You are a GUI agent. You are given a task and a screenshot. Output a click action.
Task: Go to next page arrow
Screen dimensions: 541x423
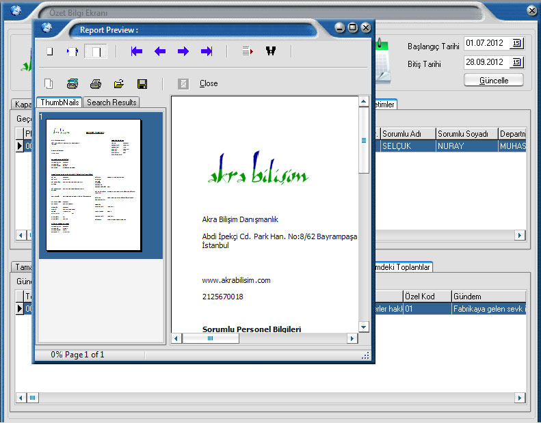[x=183, y=51]
